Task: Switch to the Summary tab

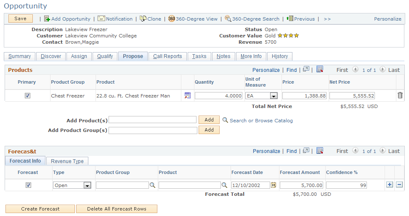Action: coord(19,56)
